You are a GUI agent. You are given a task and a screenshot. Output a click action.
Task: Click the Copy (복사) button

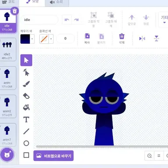[x=87, y=38]
